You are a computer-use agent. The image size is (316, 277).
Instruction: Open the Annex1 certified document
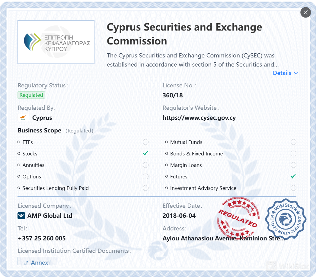coord(40,262)
